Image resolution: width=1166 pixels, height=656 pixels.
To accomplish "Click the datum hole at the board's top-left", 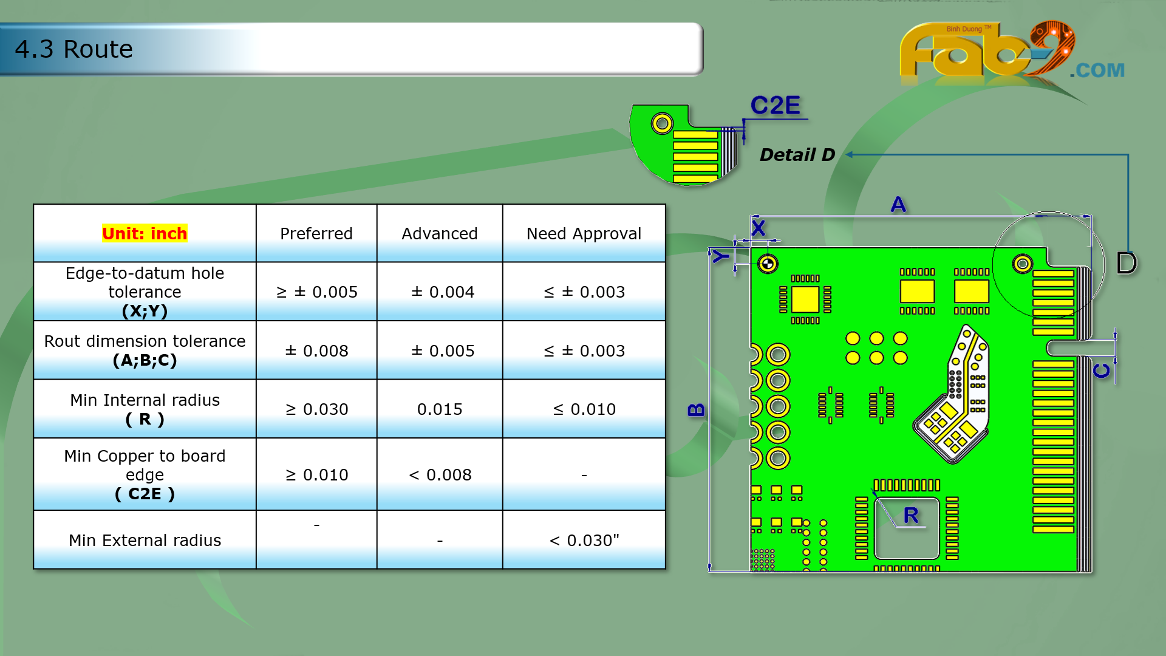I will [768, 264].
